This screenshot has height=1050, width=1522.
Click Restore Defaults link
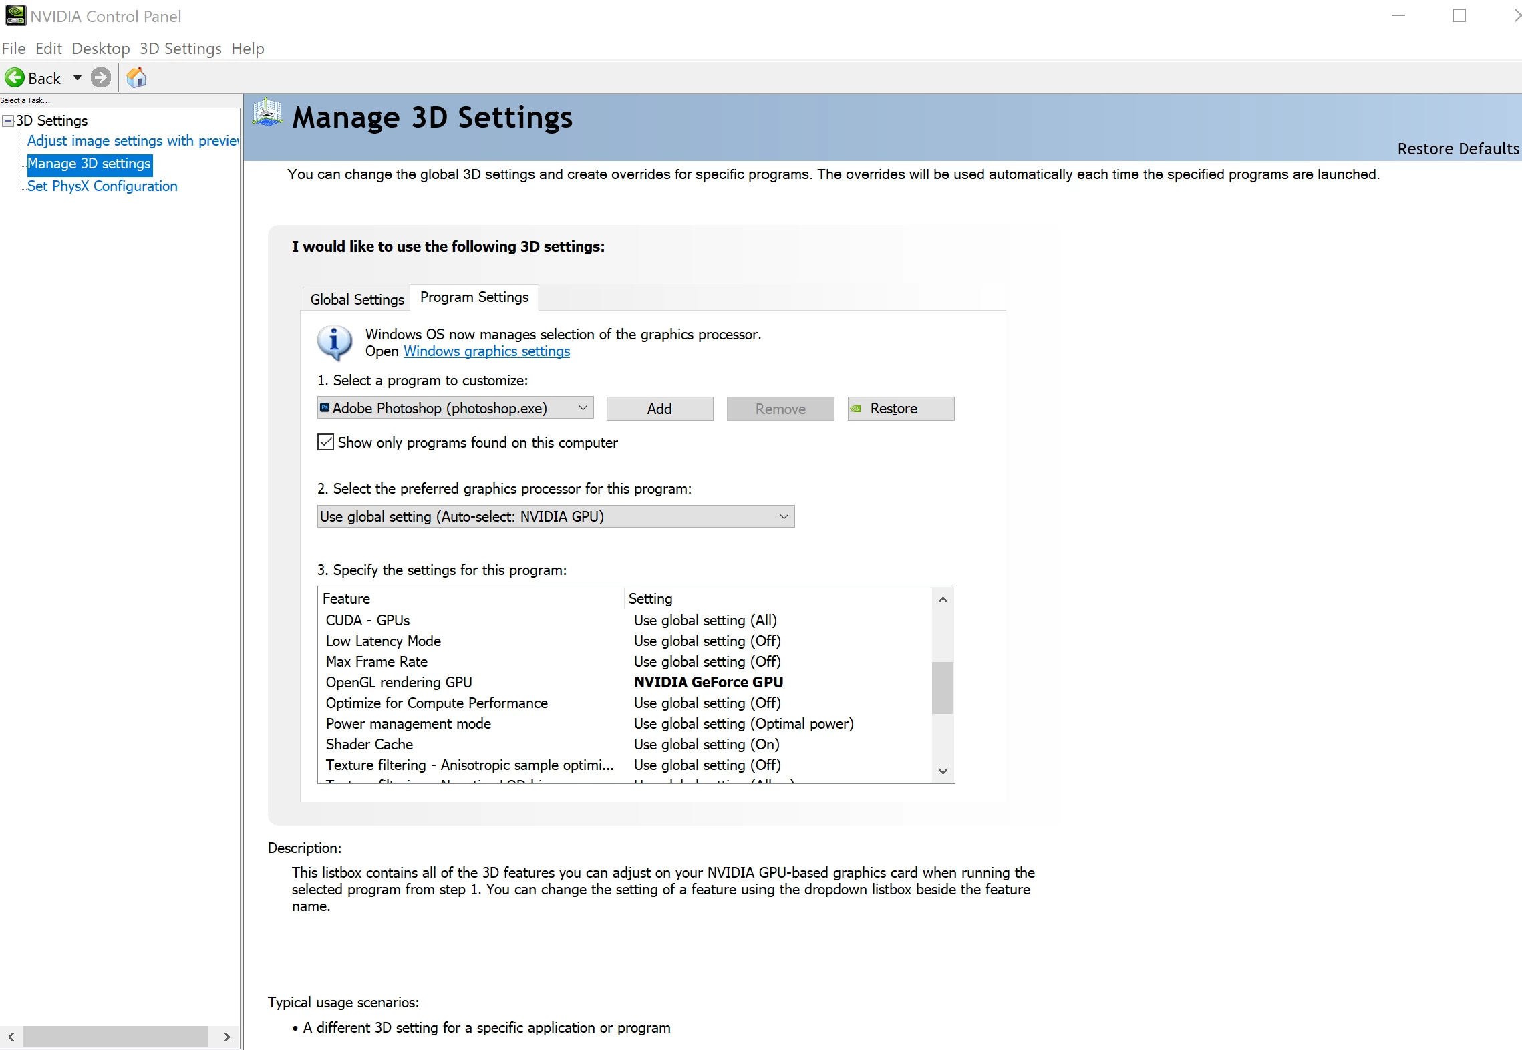(x=1458, y=148)
